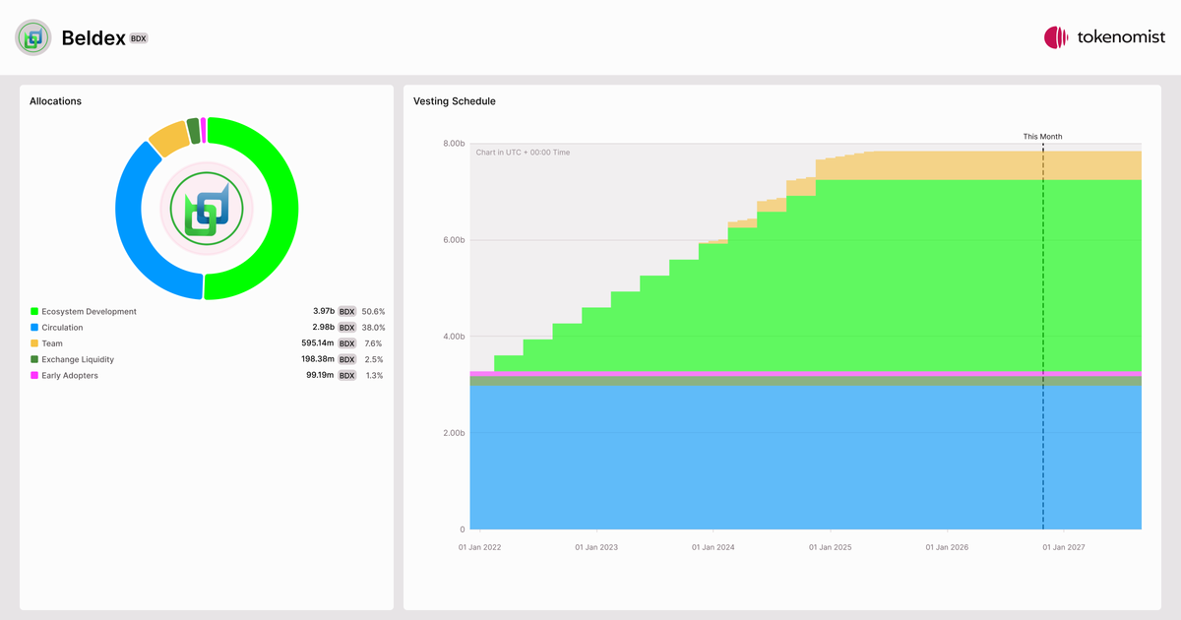Click the 01 Jan 2026 axis label
The width and height of the screenshot is (1181, 620).
pyautogui.click(x=947, y=547)
